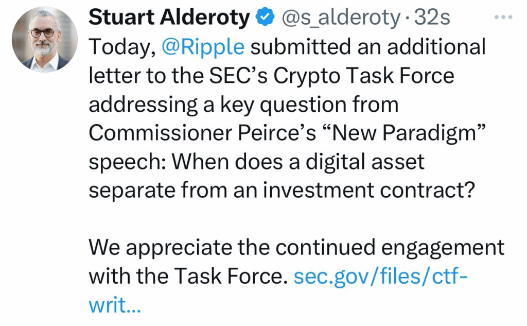Visit the @s_alderoty handle
This screenshot has width=527, height=326.
341,18
